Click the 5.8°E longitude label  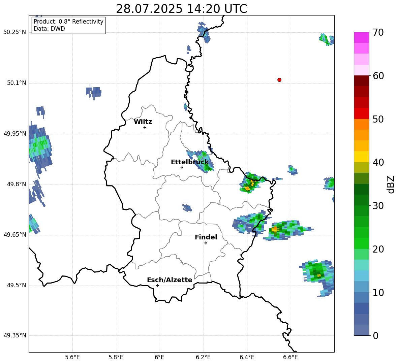pos(116,357)
